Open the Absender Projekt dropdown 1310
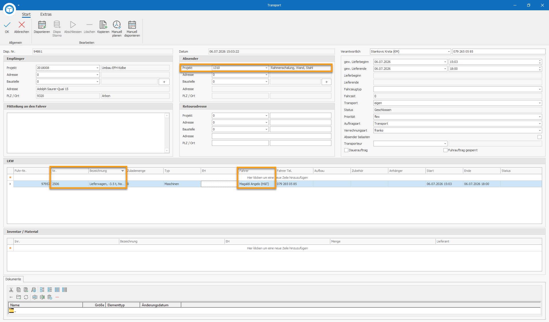Viewport: 549px width, 322px height. pyautogui.click(x=266, y=68)
